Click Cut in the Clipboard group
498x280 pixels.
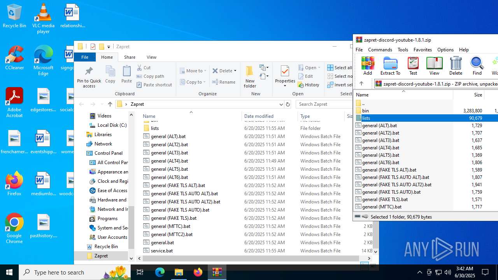pos(144,68)
